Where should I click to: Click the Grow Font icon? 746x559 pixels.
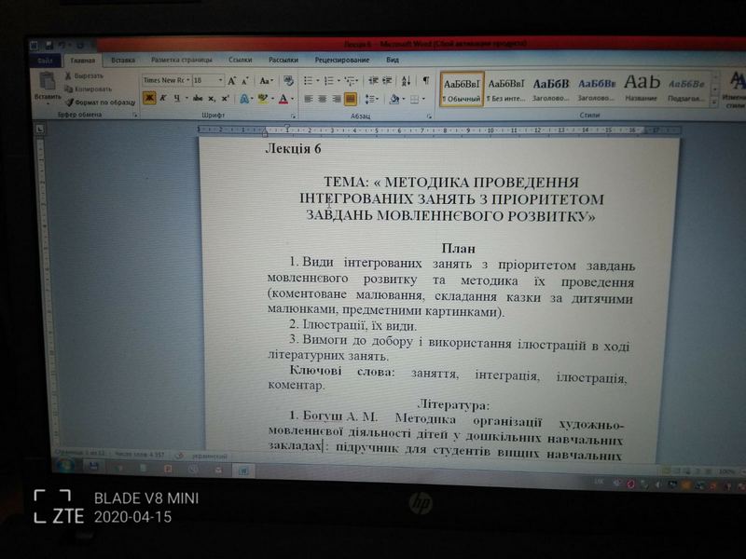[x=232, y=81]
